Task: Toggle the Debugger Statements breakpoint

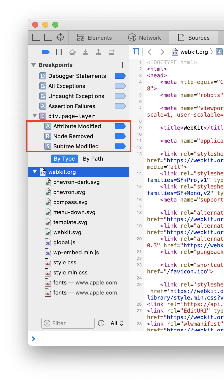Action: coord(120,76)
